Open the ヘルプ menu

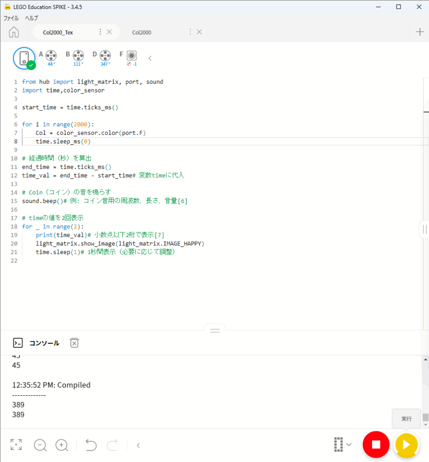32,18
